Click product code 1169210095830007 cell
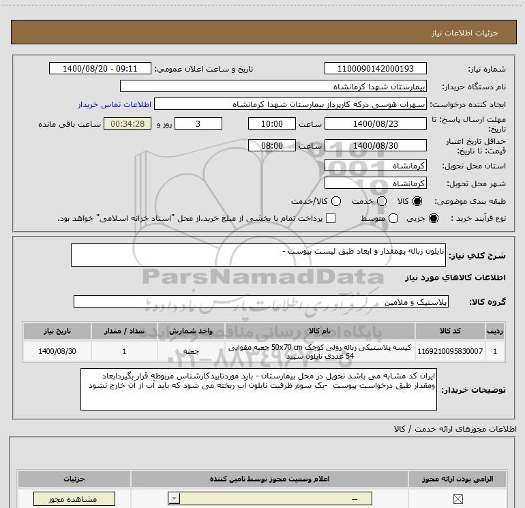525x508 pixels. click(450, 351)
